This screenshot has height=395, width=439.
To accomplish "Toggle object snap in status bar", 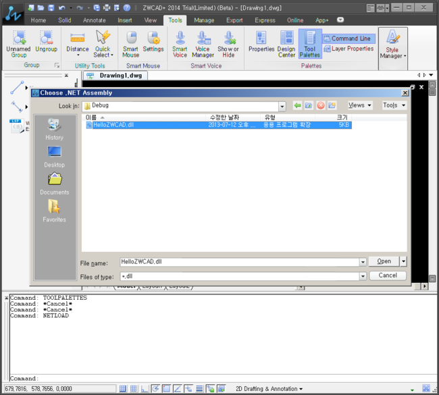I will point(166,388).
